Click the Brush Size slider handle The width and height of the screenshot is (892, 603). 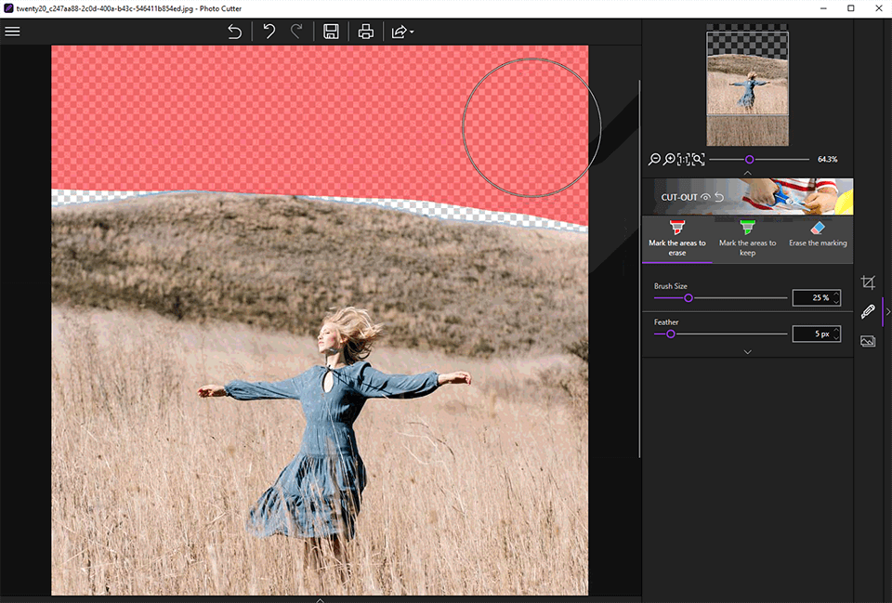pyautogui.click(x=689, y=298)
